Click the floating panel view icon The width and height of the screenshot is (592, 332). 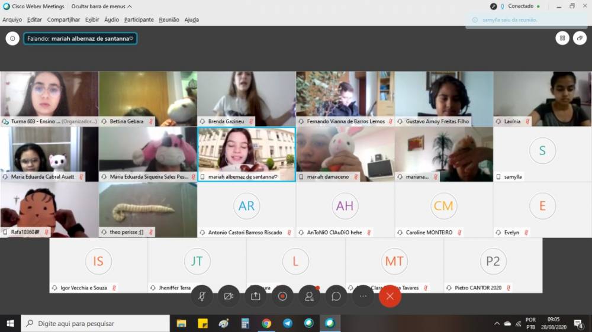tap(580, 38)
